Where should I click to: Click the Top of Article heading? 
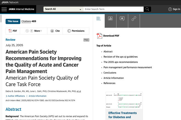tap(104, 46)
